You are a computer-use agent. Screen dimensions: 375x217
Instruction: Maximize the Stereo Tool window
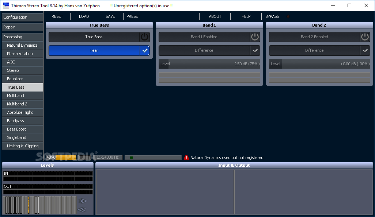pyautogui.click(x=349, y=5)
